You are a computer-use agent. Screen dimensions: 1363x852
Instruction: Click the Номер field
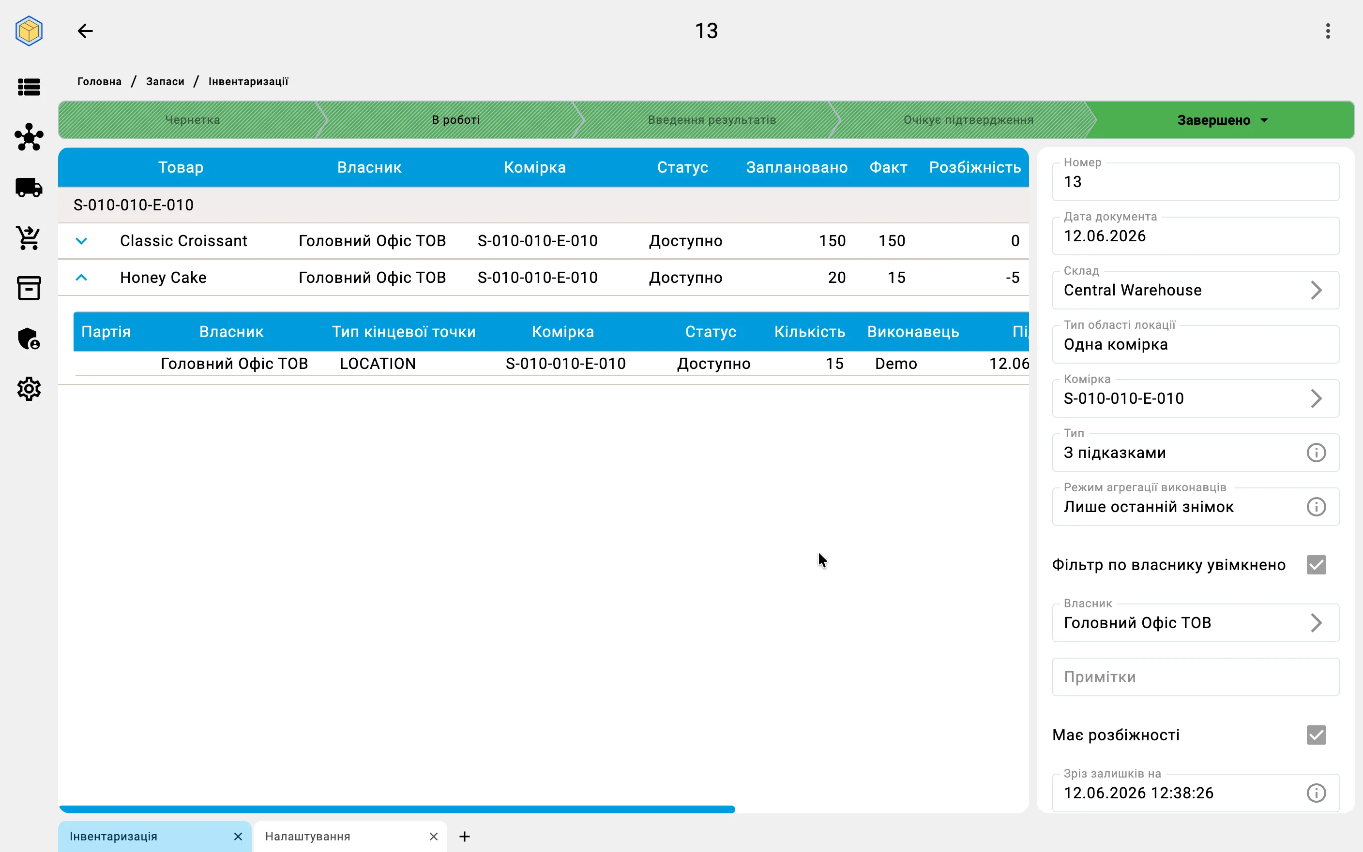pyautogui.click(x=1195, y=181)
